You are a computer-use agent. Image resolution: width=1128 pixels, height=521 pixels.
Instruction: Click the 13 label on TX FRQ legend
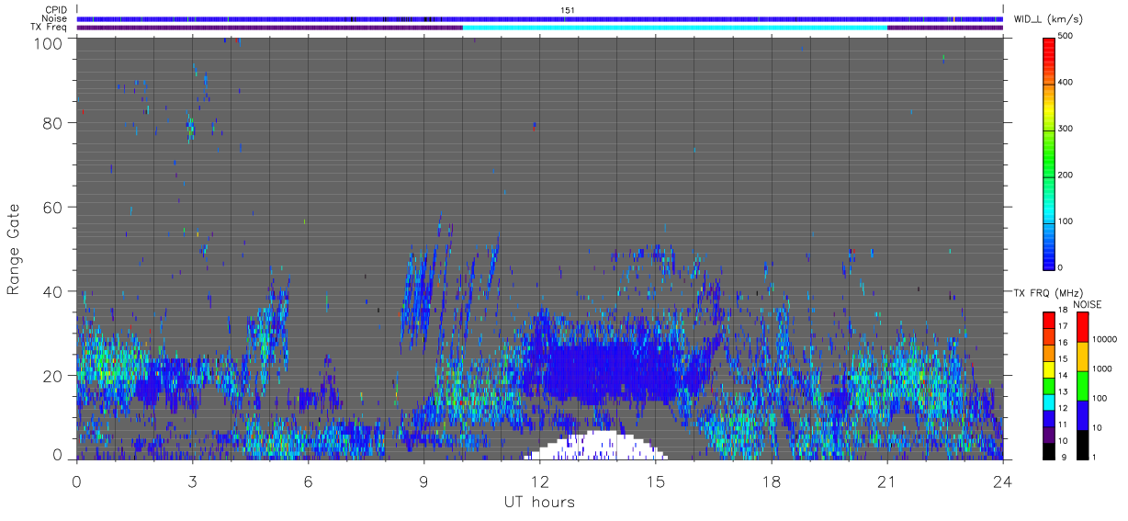click(x=1063, y=393)
